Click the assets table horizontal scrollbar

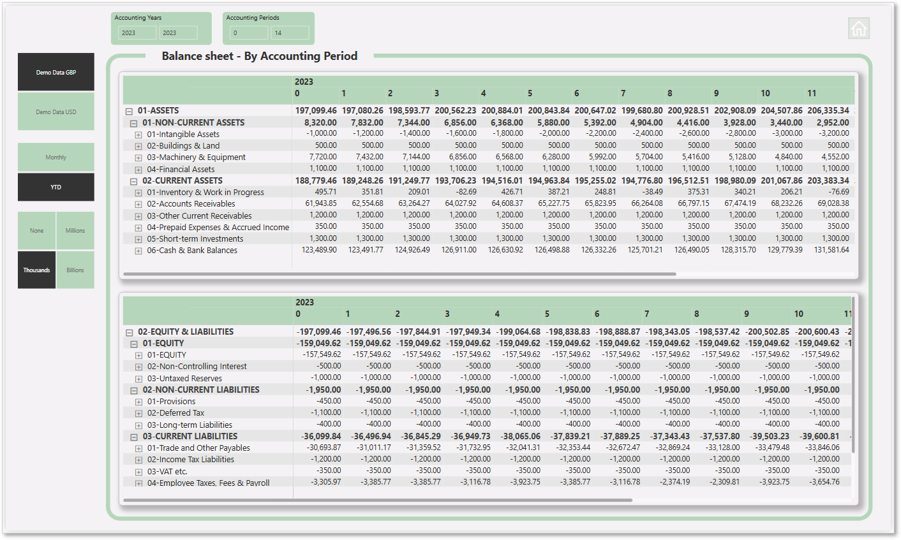tap(399, 274)
